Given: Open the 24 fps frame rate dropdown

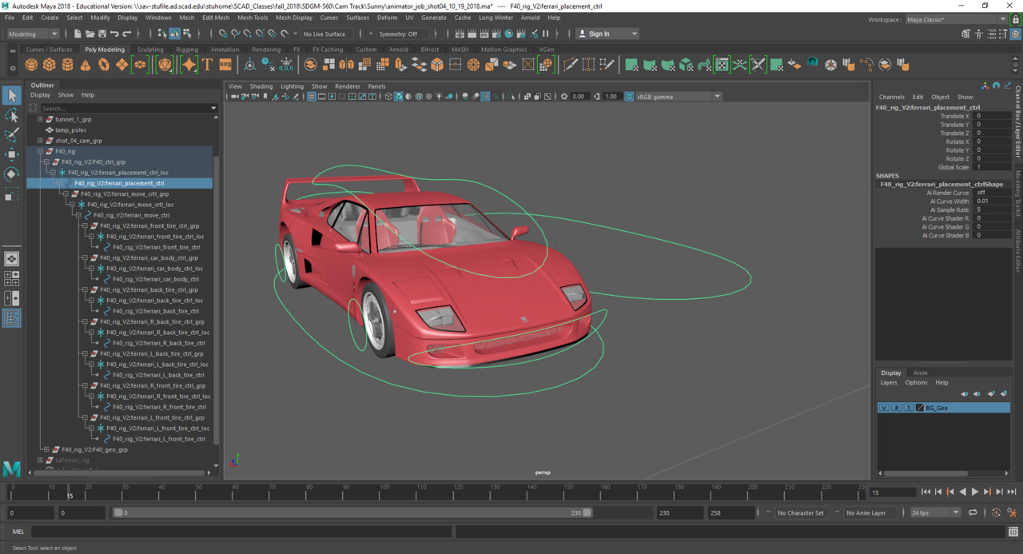Looking at the screenshot, I should [934, 512].
